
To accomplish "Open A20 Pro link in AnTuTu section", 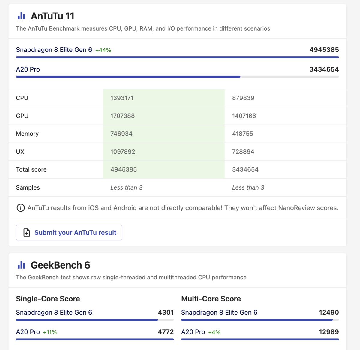I will pyautogui.click(x=28, y=69).
